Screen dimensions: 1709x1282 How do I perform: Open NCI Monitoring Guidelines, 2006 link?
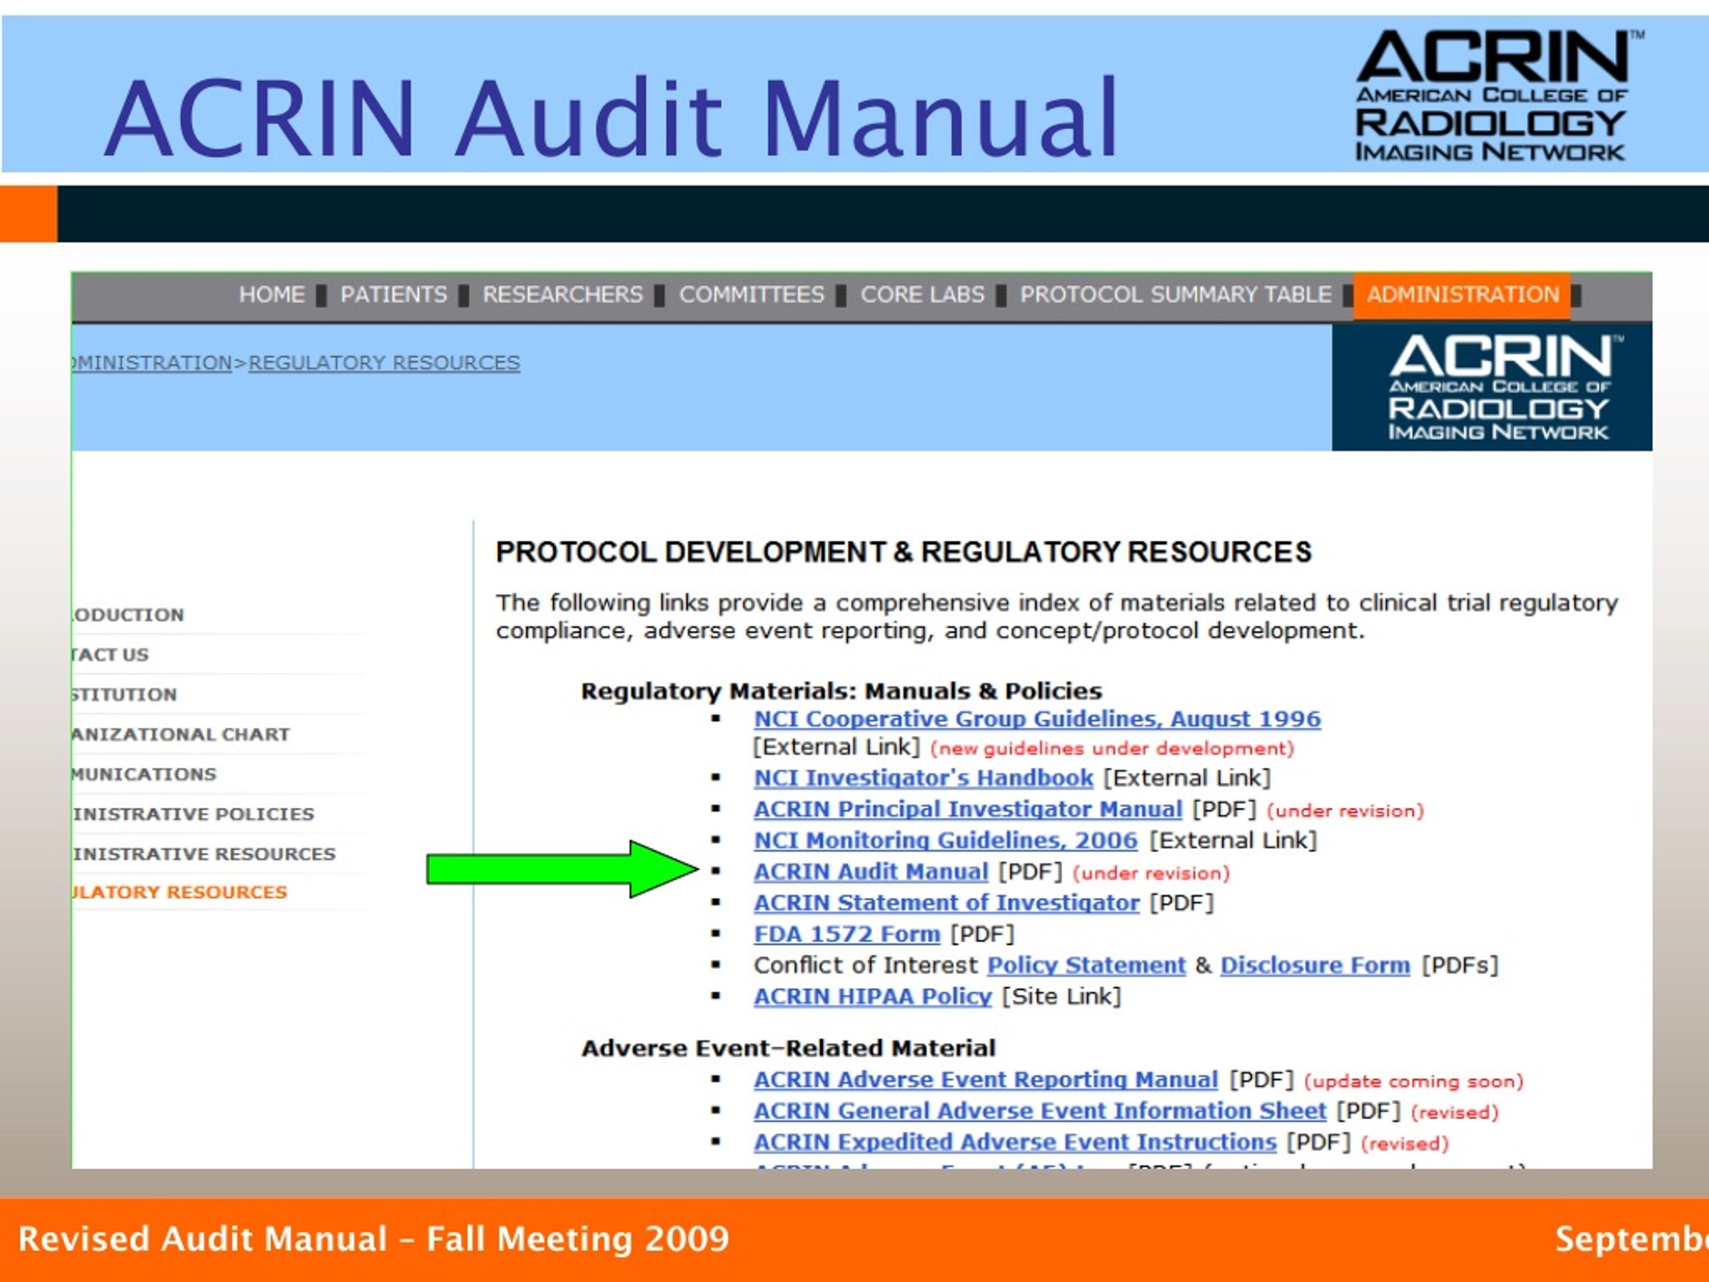tap(946, 840)
